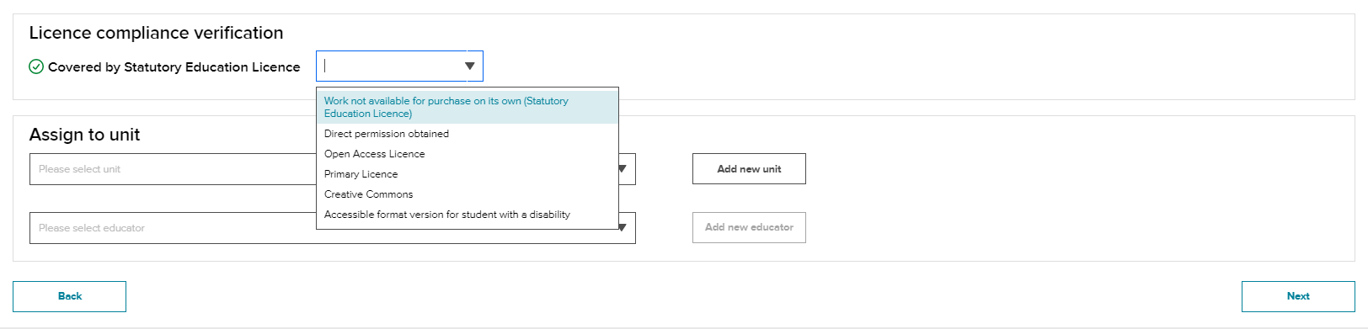Click the 'Add new educator' button

coord(749,227)
